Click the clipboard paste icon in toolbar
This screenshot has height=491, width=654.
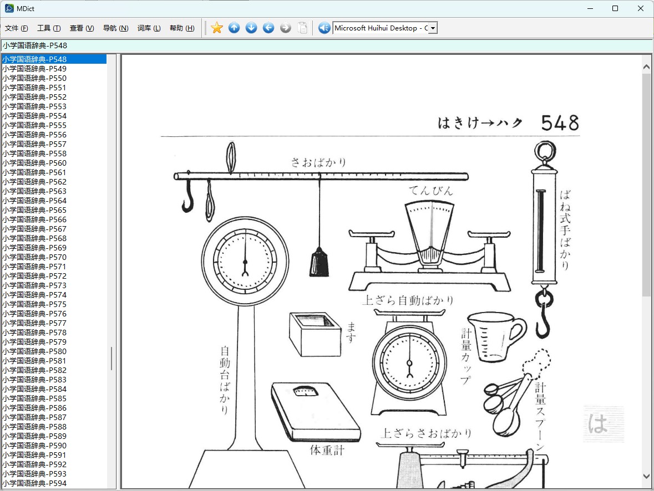pyautogui.click(x=303, y=28)
